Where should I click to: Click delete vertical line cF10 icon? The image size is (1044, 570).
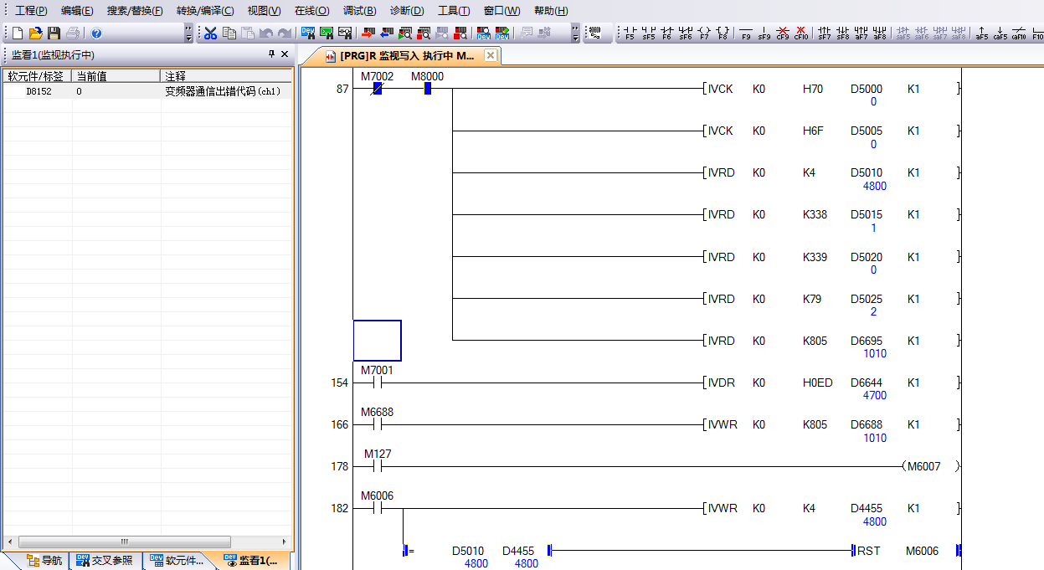pyautogui.click(x=801, y=33)
